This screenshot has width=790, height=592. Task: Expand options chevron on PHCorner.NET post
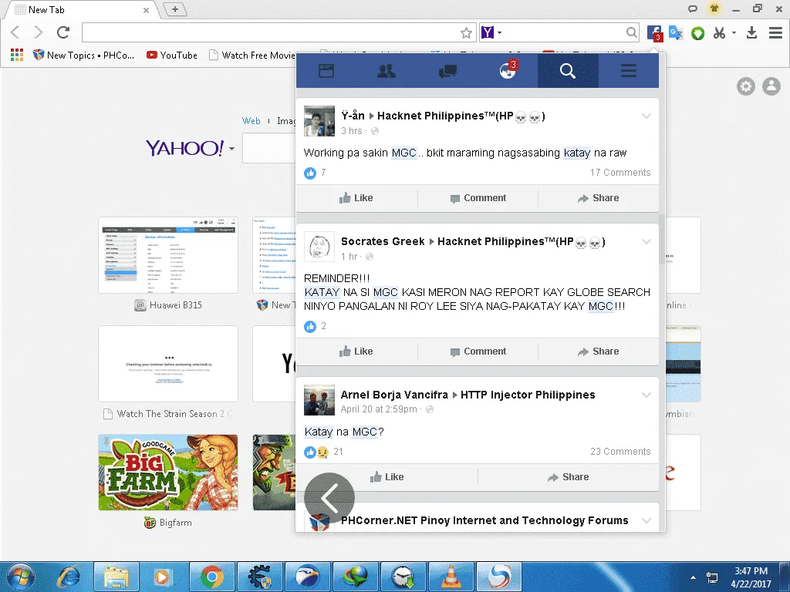click(647, 520)
